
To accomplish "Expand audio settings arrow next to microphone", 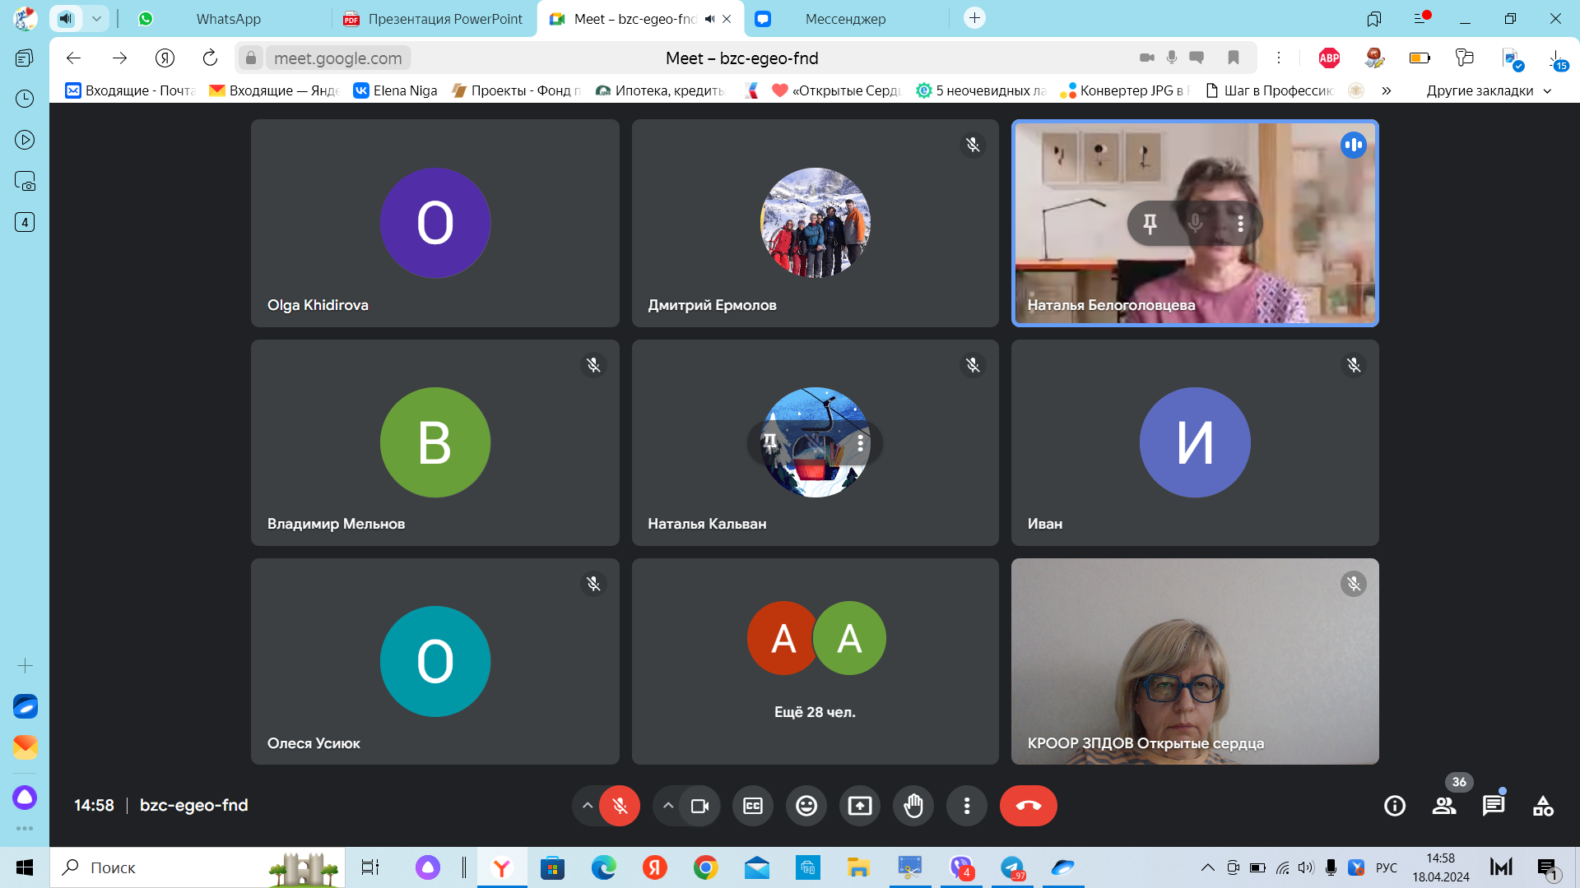I will (588, 806).
